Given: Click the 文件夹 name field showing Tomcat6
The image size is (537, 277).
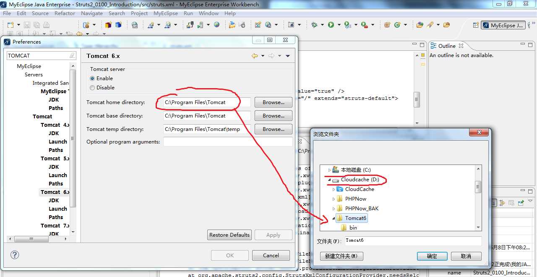Looking at the screenshot, I should click(x=413, y=241).
